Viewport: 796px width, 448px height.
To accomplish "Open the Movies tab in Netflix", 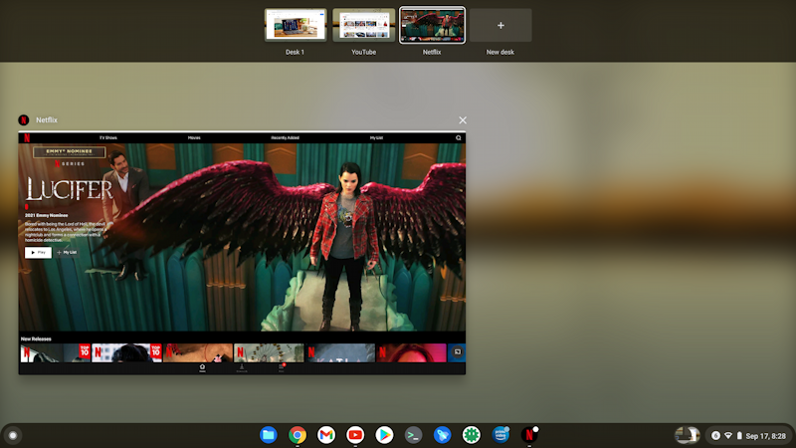I will pos(194,137).
